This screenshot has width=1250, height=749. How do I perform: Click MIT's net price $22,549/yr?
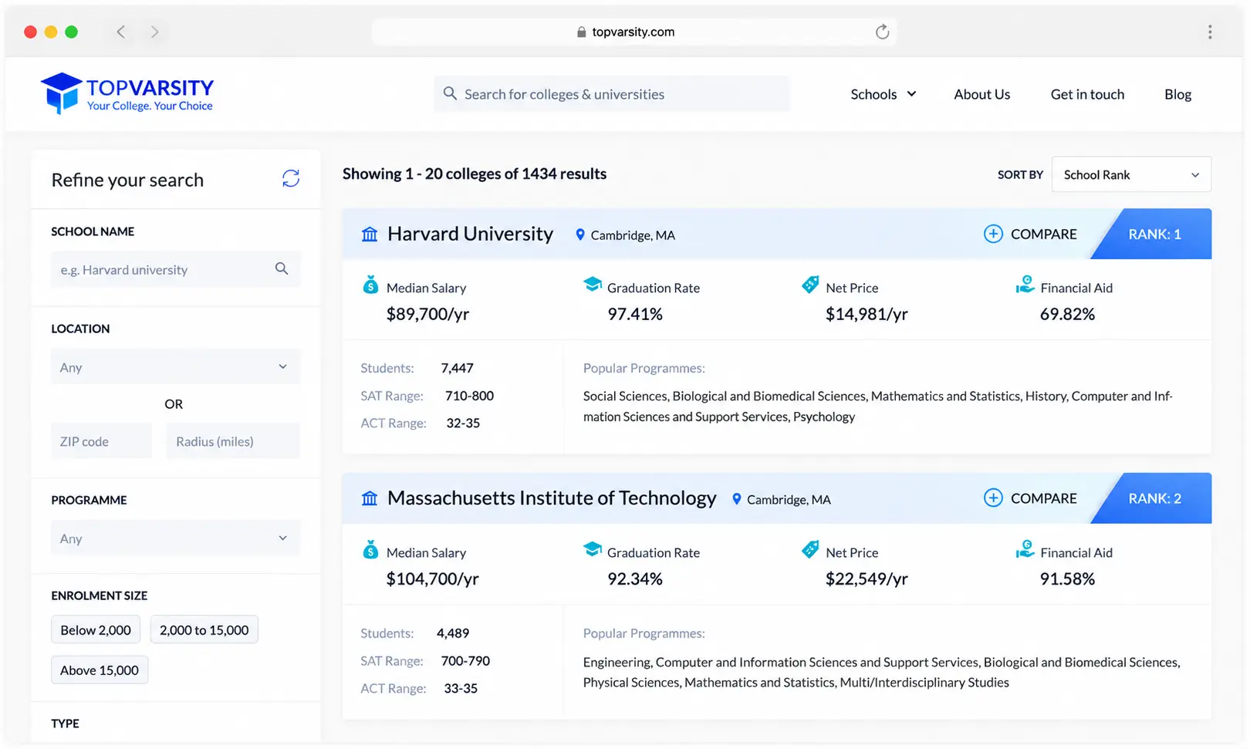click(867, 579)
